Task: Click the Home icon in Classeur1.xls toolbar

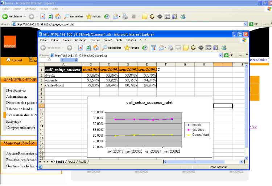Action: click(96, 48)
